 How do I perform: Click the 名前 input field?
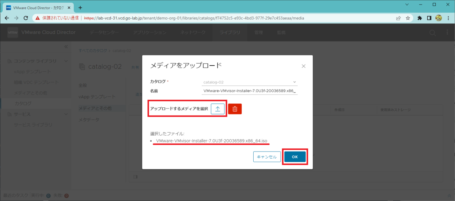click(x=249, y=91)
